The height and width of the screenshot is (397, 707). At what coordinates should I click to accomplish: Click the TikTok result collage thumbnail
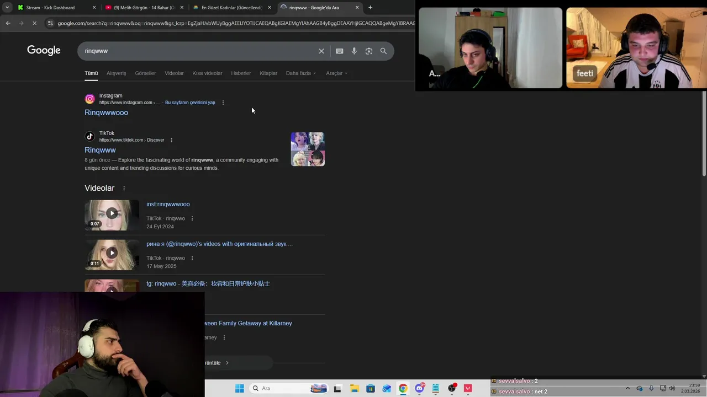pos(308,149)
